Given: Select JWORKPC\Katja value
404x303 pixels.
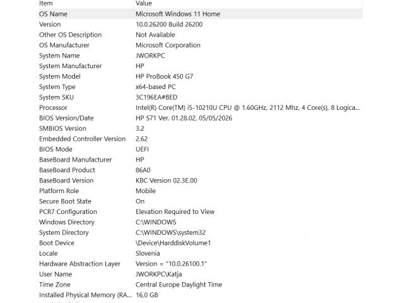Looking at the screenshot, I should pyautogui.click(x=158, y=274).
